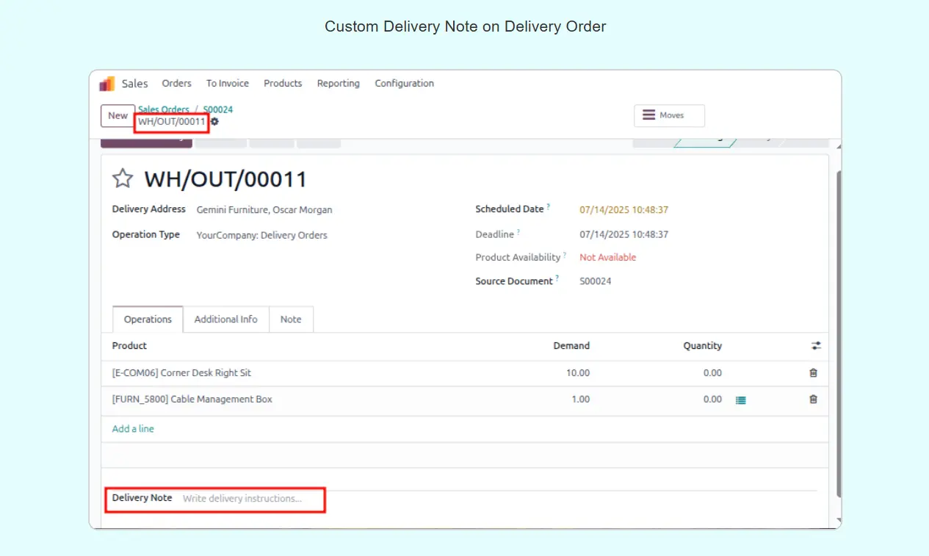The width and height of the screenshot is (929, 556).
Task: Click the Moves smart button
Action: (x=669, y=115)
